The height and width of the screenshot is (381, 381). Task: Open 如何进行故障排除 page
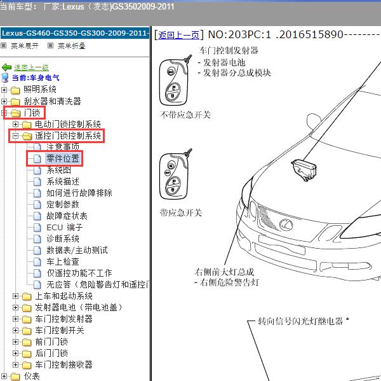[79, 193]
